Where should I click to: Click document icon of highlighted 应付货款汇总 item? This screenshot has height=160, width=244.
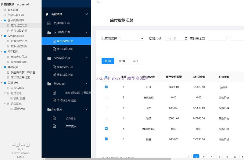click(54, 41)
